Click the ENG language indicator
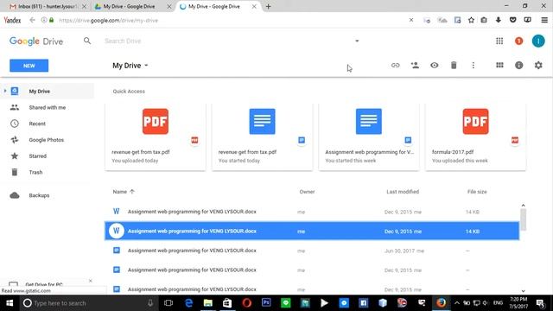 [498, 303]
